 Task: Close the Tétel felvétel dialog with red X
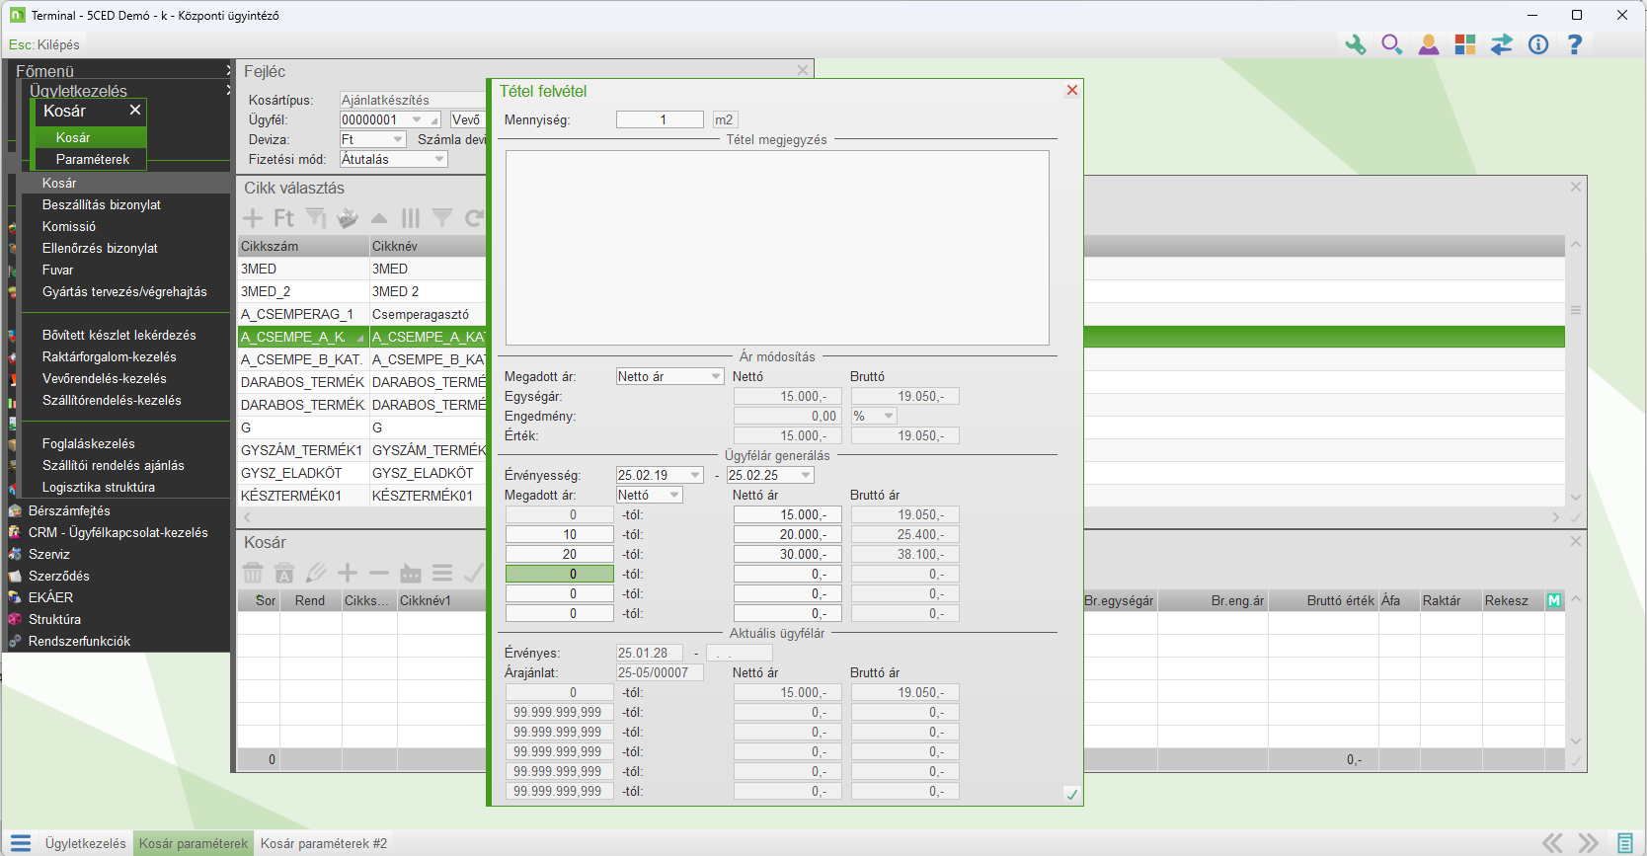coord(1071,91)
